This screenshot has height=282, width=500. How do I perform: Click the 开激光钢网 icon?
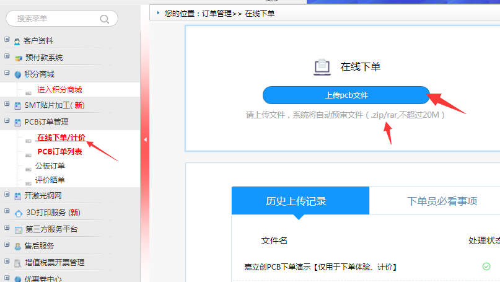point(17,196)
